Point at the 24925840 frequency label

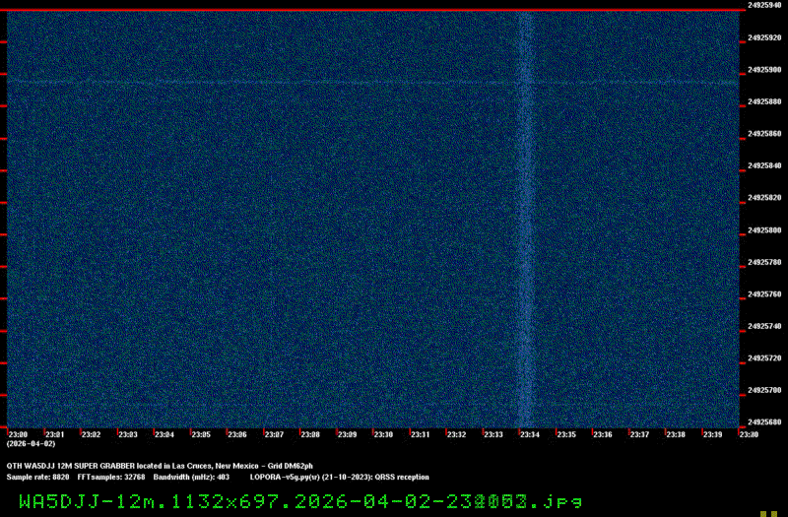point(764,165)
